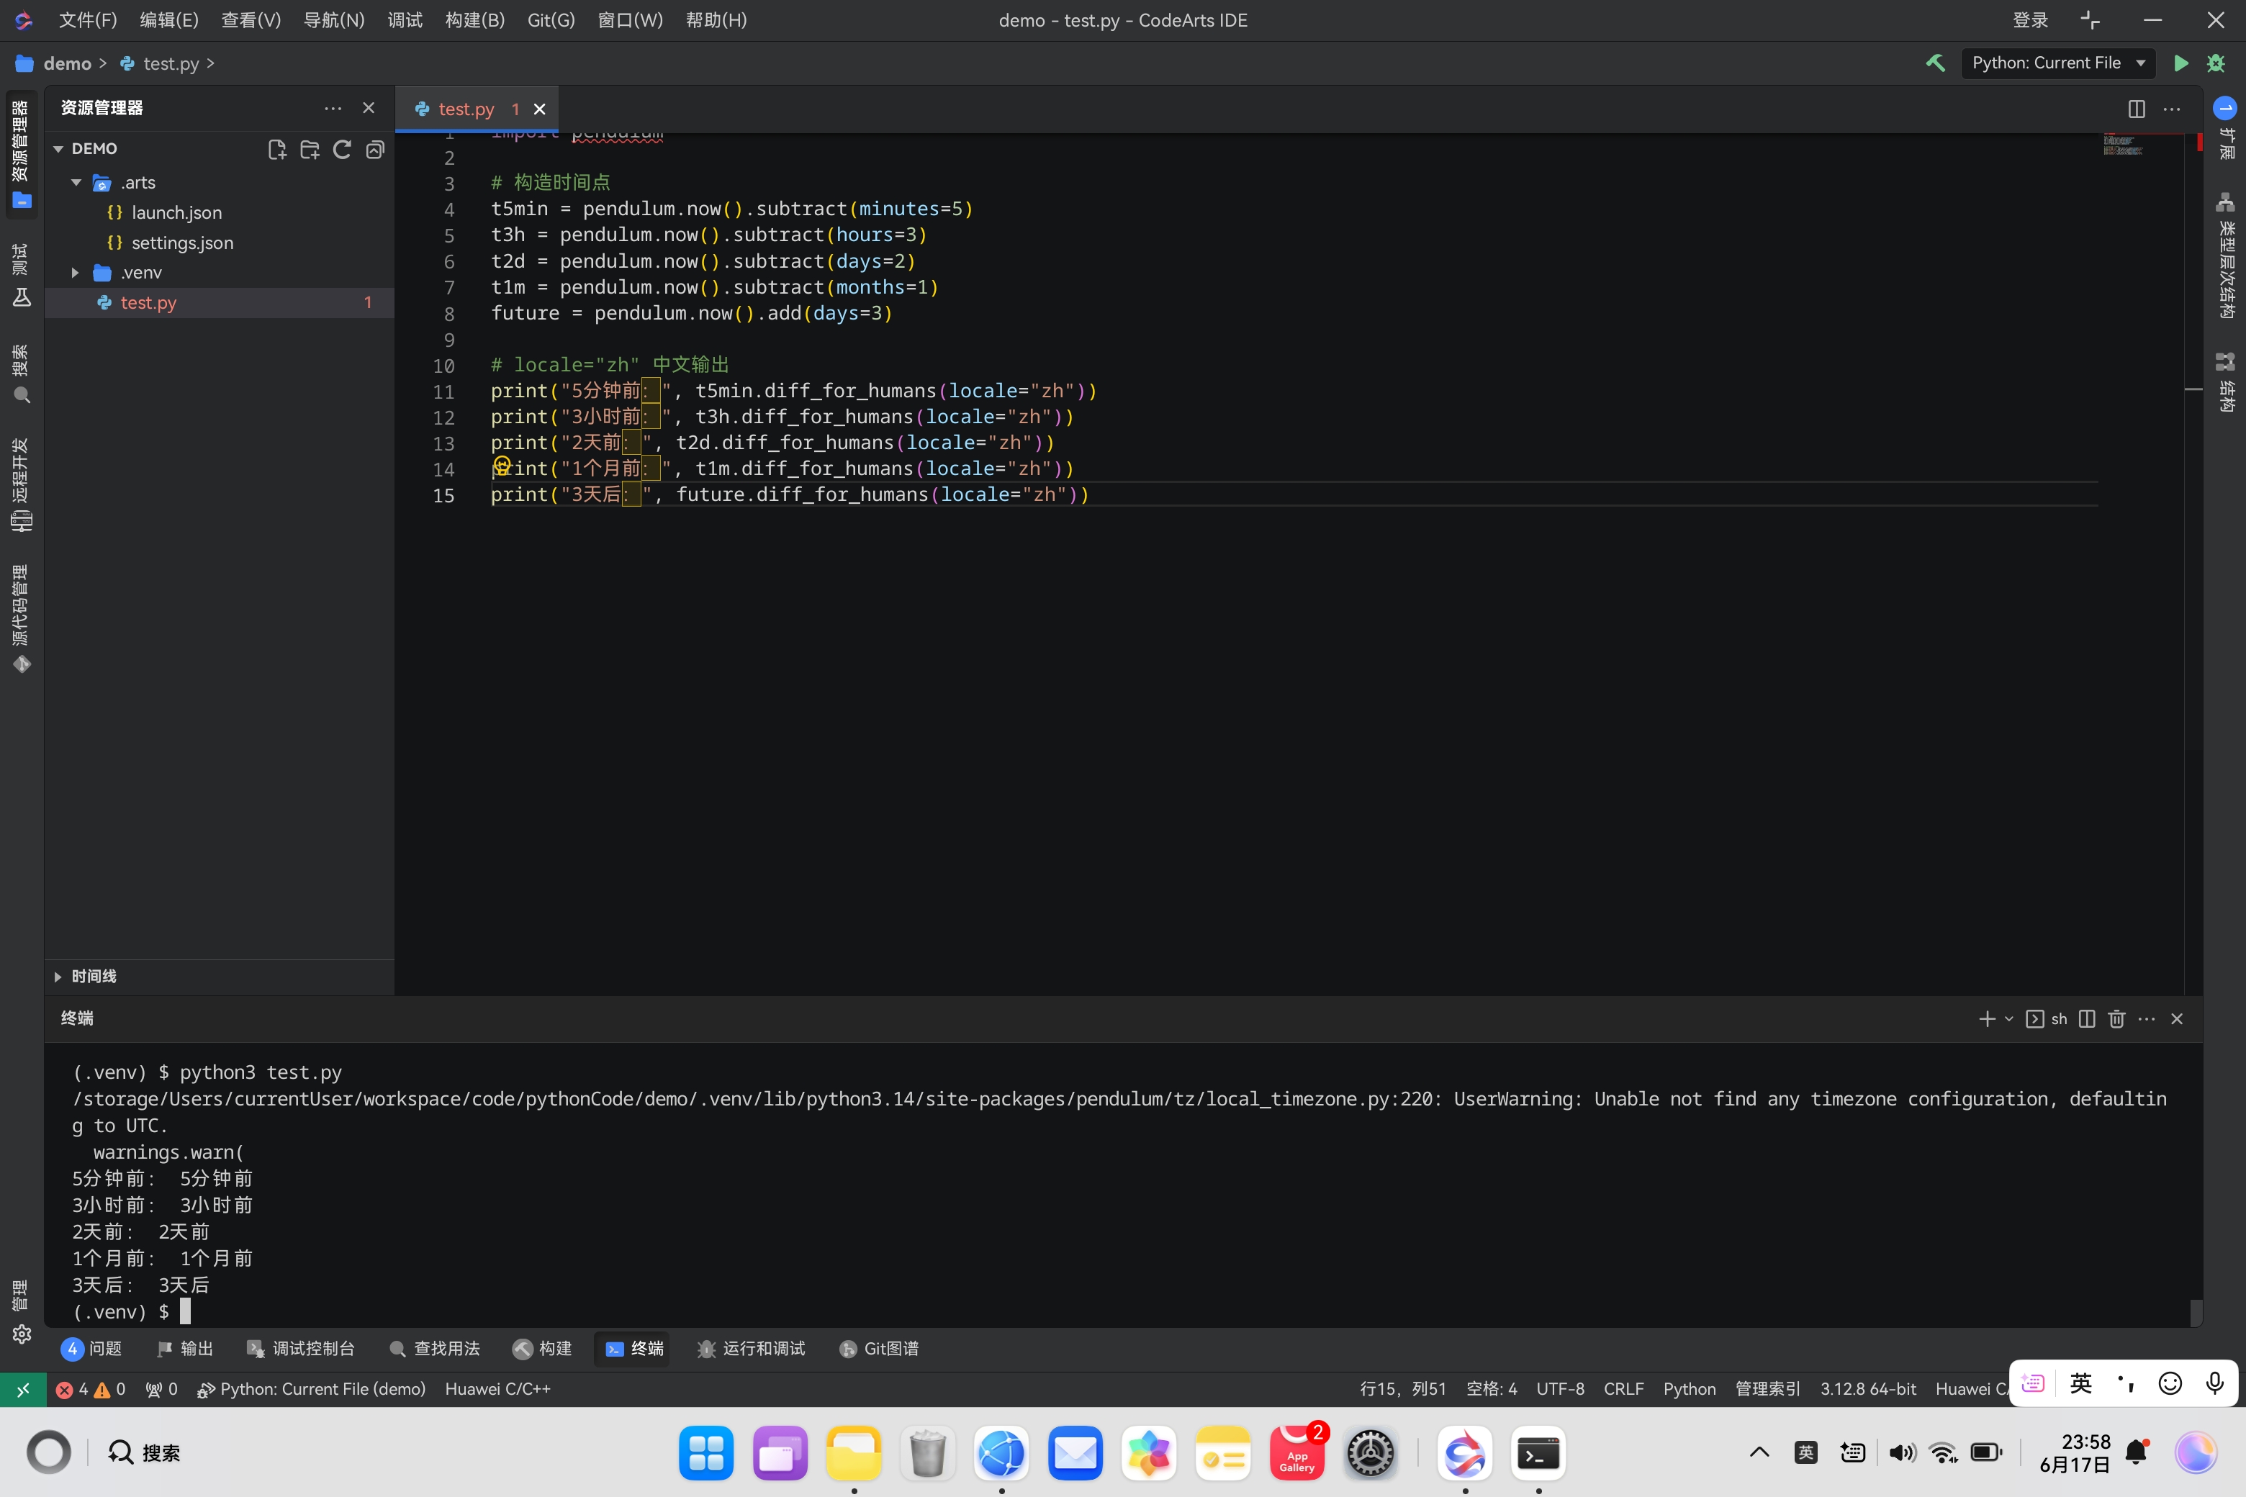Screen dimensions: 2246x1497
Task: Close the resource explorer panel
Action: click(x=369, y=109)
